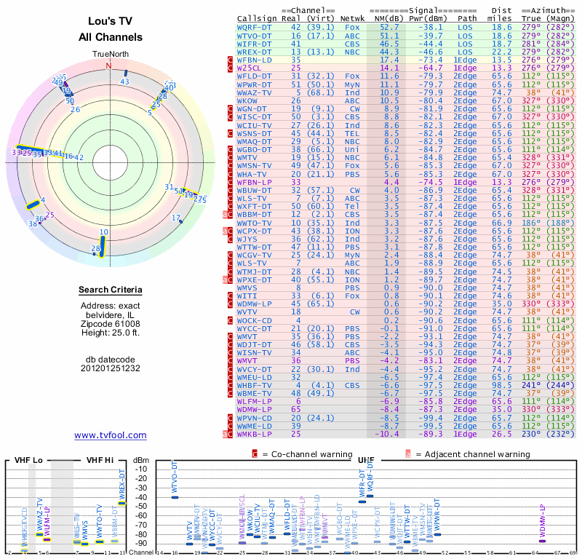Click adjacent channel 'a' icon beside WMKB-LP
The image size is (582, 559).
tap(226, 434)
